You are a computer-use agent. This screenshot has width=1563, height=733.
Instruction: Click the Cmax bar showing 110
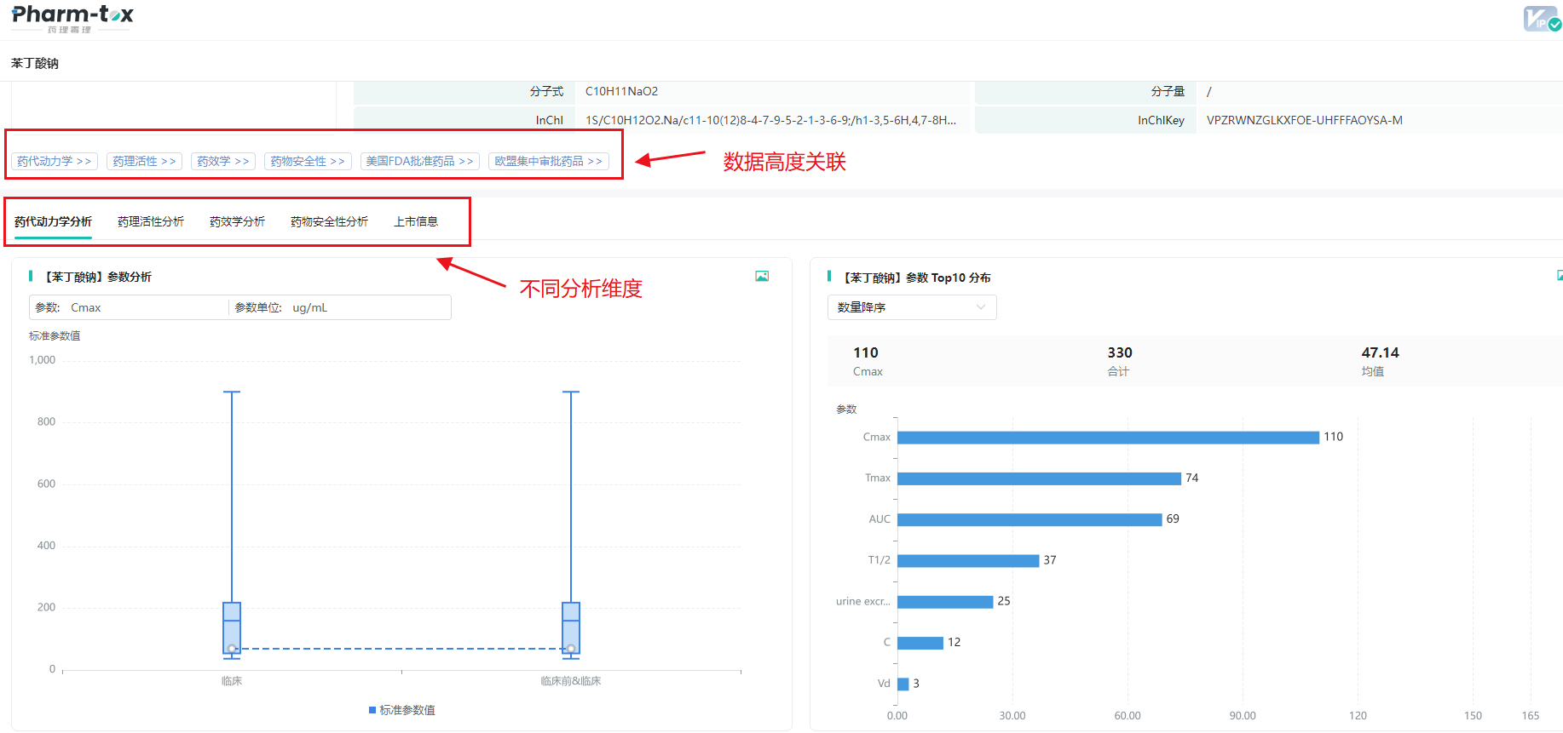coord(1107,438)
